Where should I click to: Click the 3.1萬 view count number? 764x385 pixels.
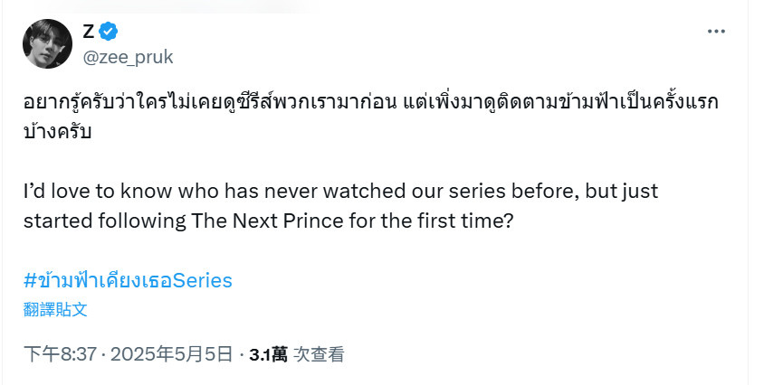pyautogui.click(x=268, y=354)
